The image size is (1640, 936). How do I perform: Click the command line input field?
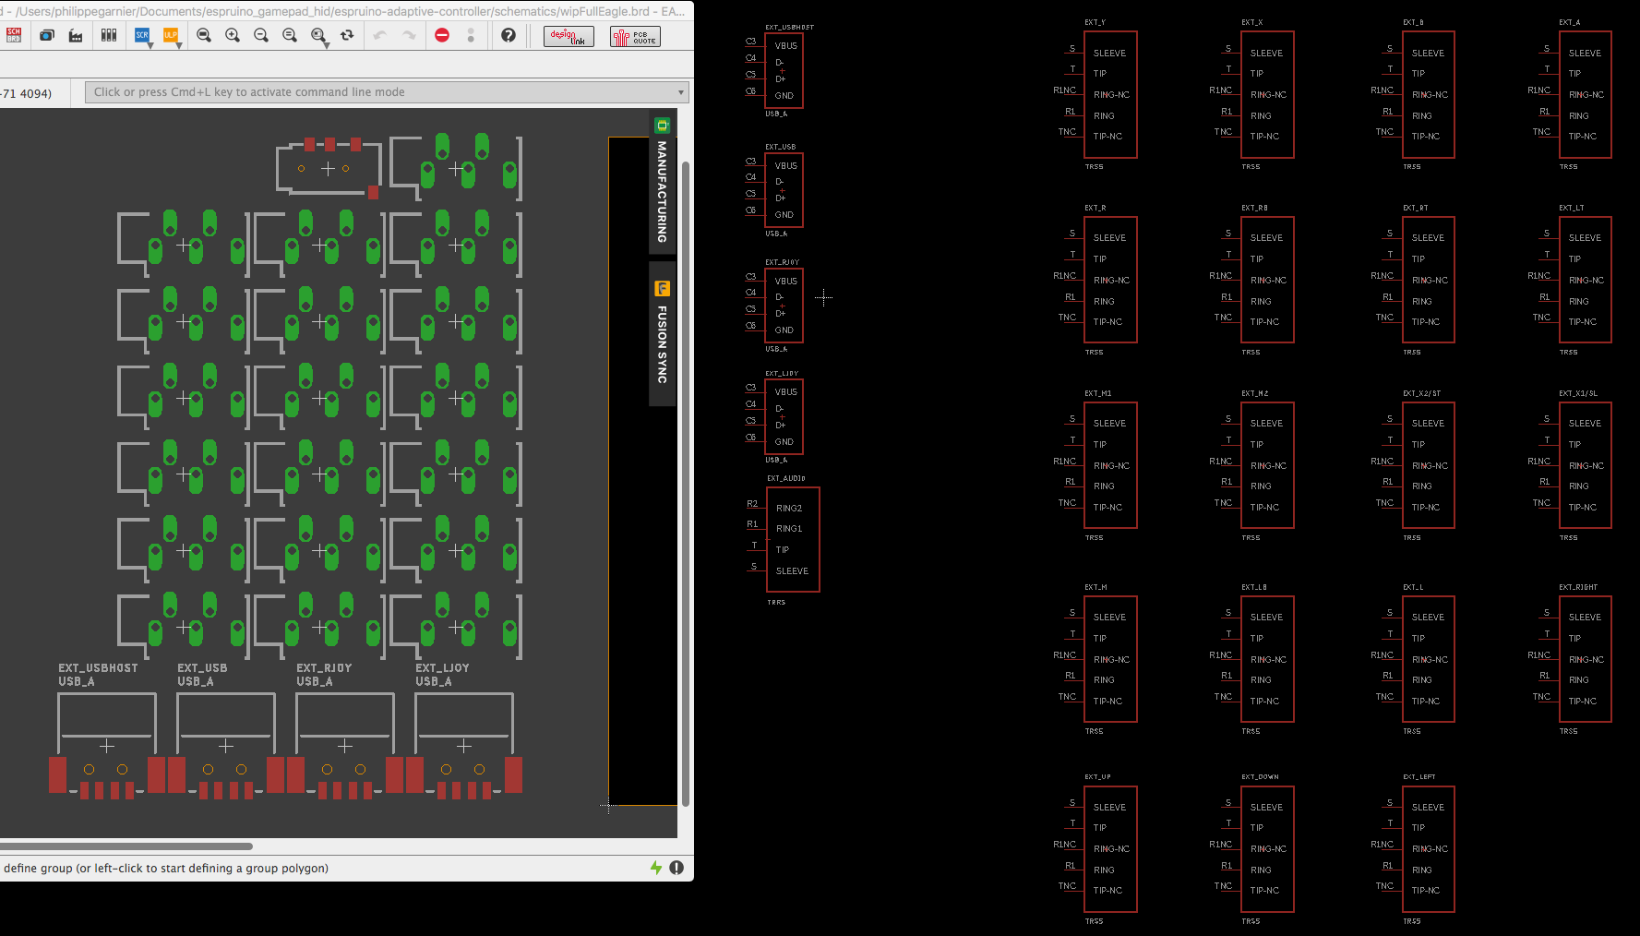[387, 92]
